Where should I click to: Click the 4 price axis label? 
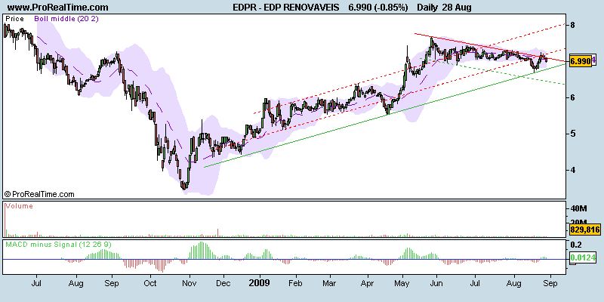point(573,170)
